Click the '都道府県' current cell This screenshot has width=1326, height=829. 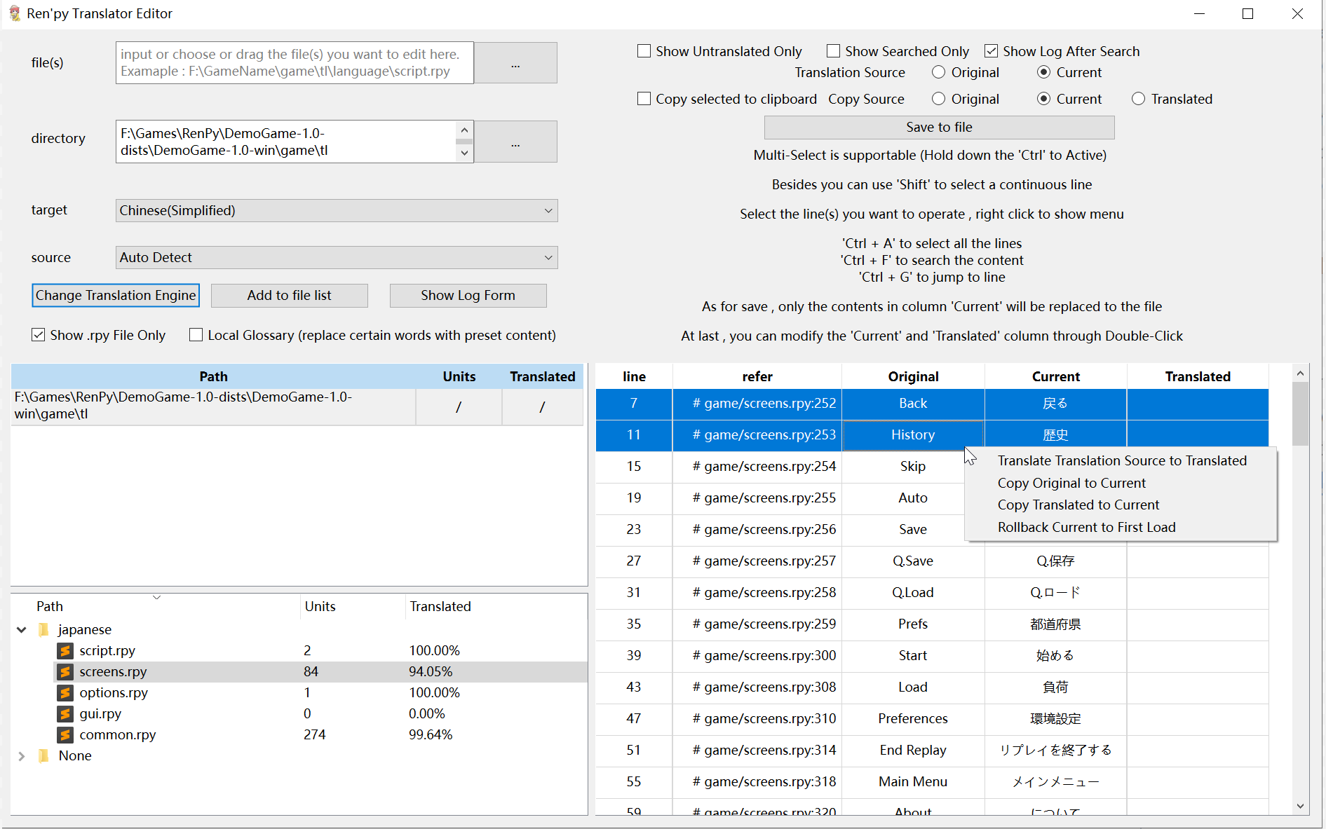click(1055, 624)
